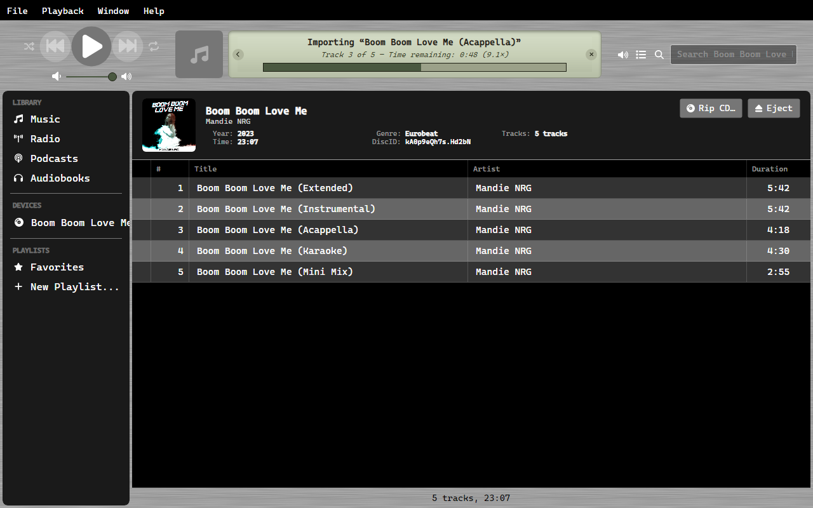Select track Boom Boom Love Me (Instrumental)
This screenshot has width=813, height=508.
[473, 209]
